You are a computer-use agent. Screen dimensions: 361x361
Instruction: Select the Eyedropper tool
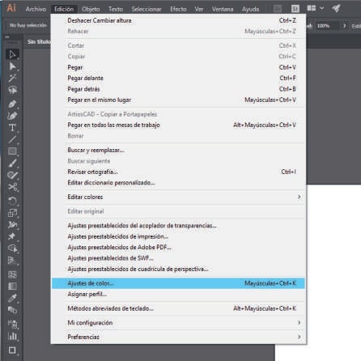(12, 298)
